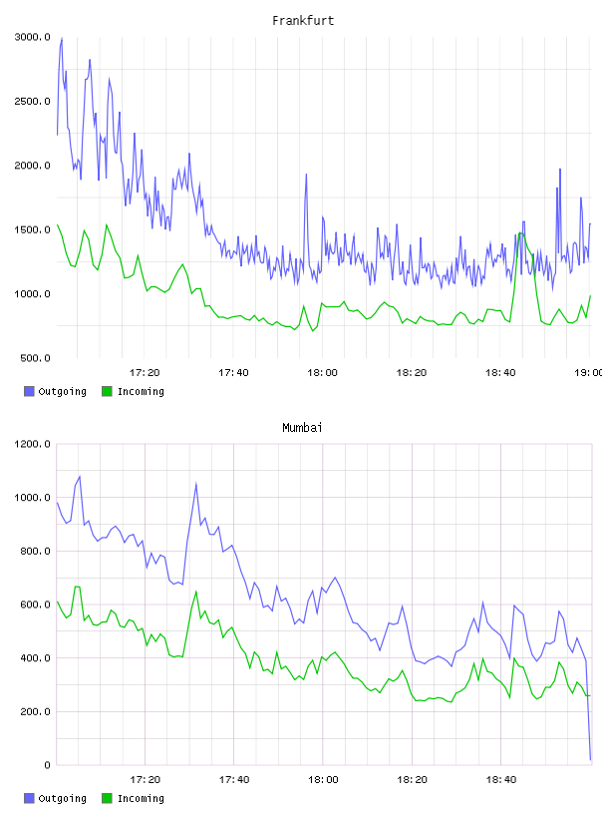The width and height of the screenshot is (606, 814).
Task: Click the 1000.0 y-axis label on Mumbai
Action: [32, 498]
